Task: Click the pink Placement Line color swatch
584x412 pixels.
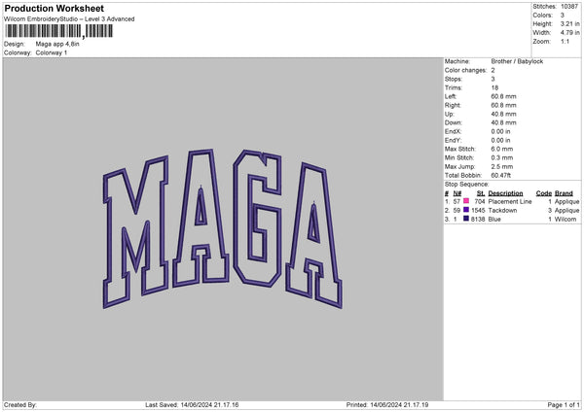Action: pyautogui.click(x=466, y=201)
